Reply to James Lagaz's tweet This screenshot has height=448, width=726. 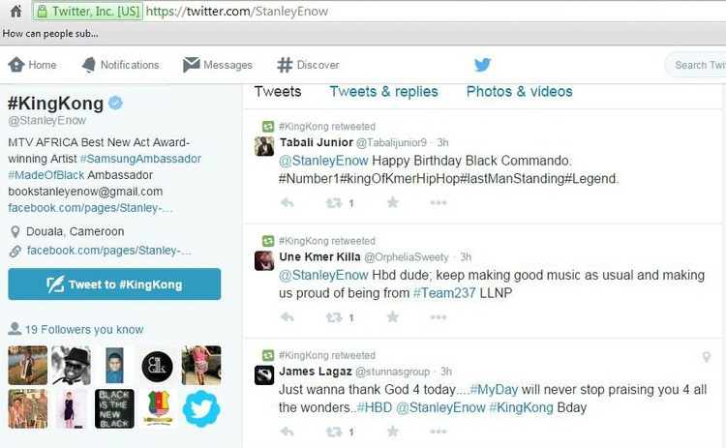pyautogui.click(x=287, y=432)
